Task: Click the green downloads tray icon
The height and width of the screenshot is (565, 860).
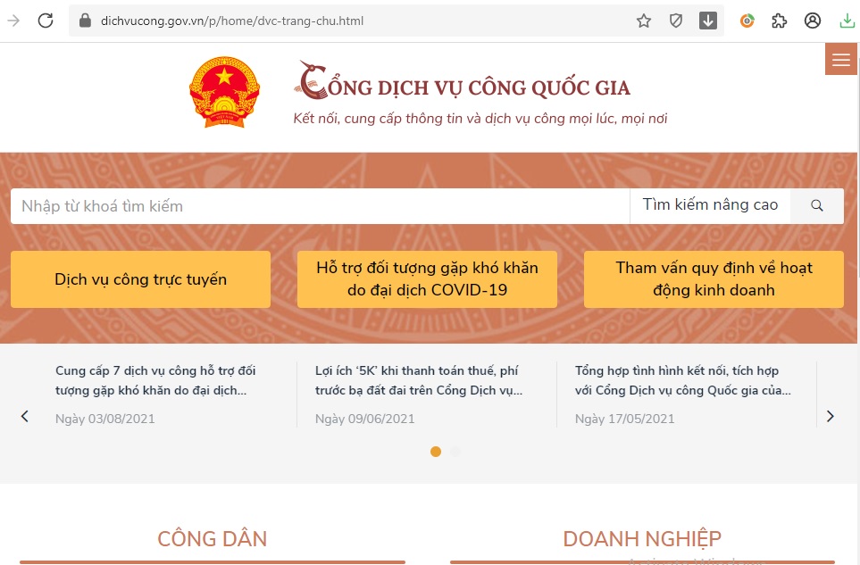Action: tap(847, 21)
